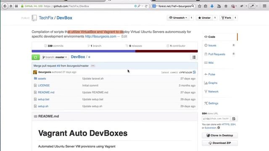Copy the SSH clone URL to clipboard

pyautogui.click(x=234, y=119)
